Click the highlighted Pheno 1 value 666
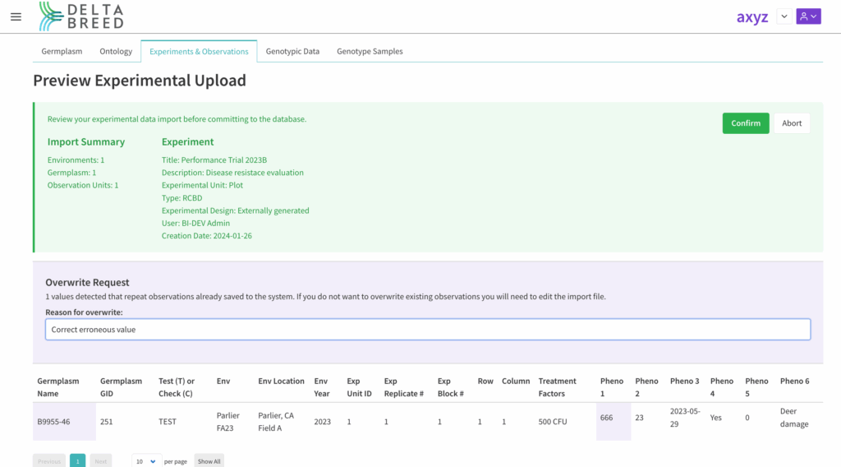The image size is (841, 467). [607, 418]
